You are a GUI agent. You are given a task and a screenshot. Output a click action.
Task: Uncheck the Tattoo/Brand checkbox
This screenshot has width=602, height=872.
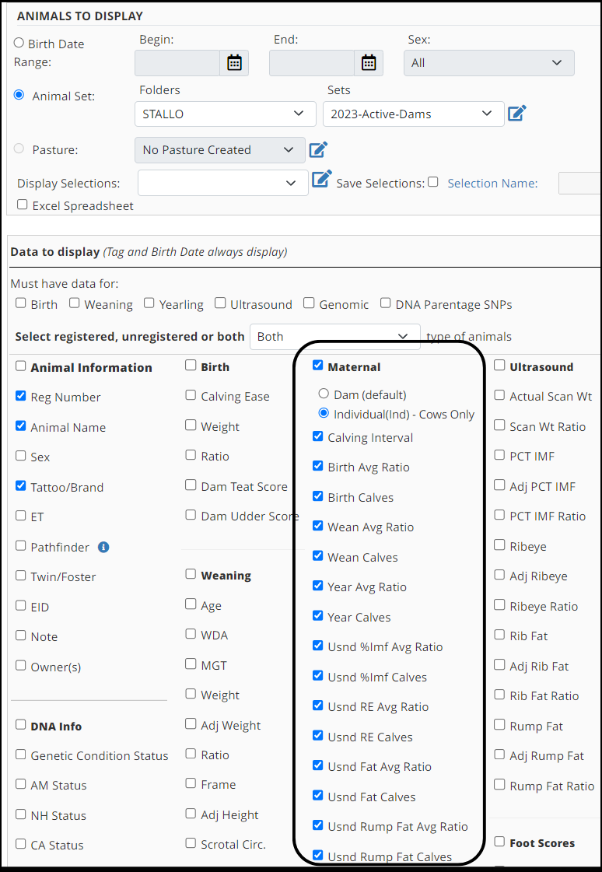pyautogui.click(x=20, y=485)
